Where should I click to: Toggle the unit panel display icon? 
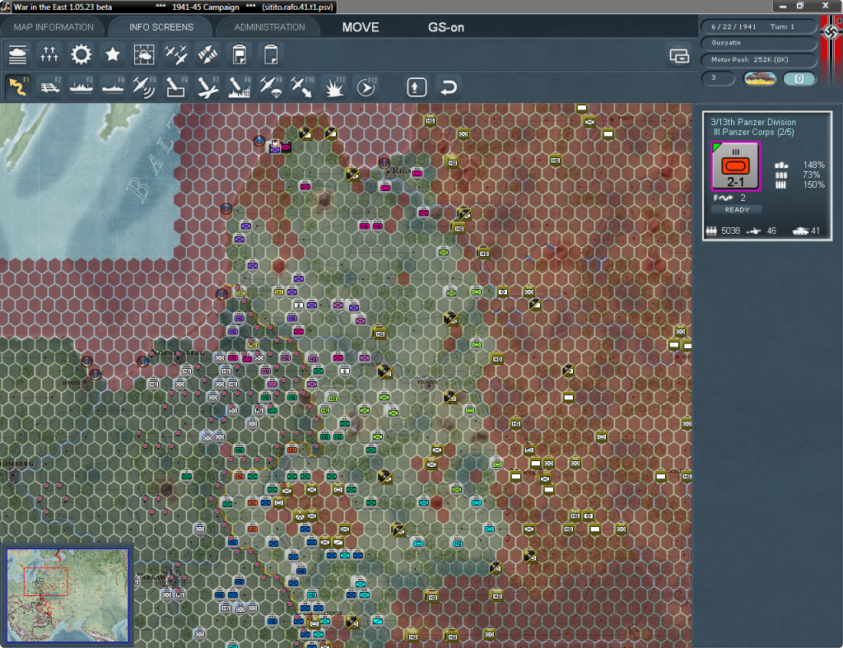679,55
